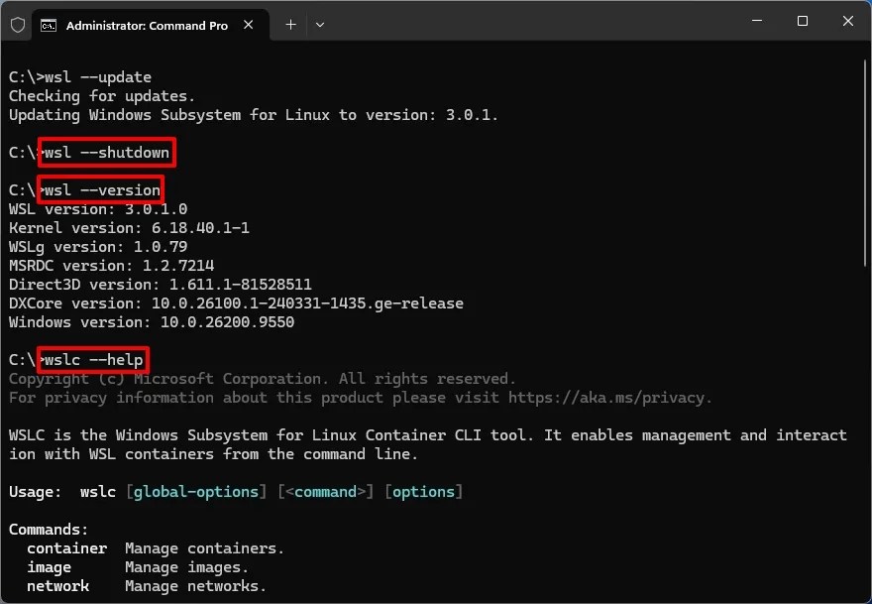The height and width of the screenshot is (604, 872).
Task: Click the Command Prompt tab icon
Action: pyautogui.click(x=49, y=26)
